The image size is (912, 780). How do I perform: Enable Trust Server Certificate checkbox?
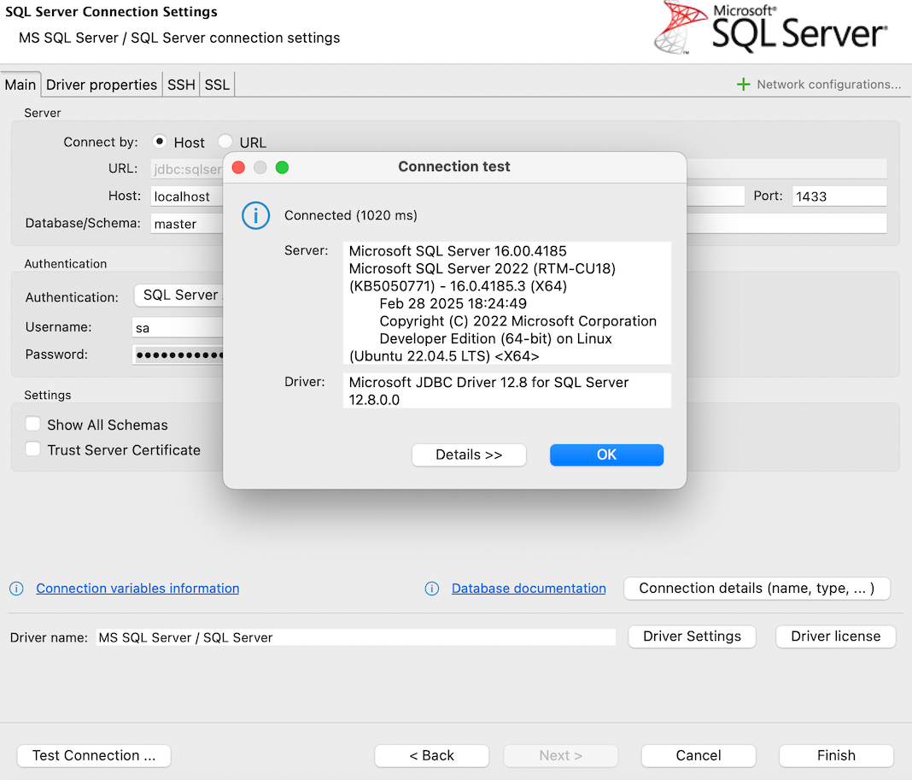pyautogui.click(x=33, y=449)
